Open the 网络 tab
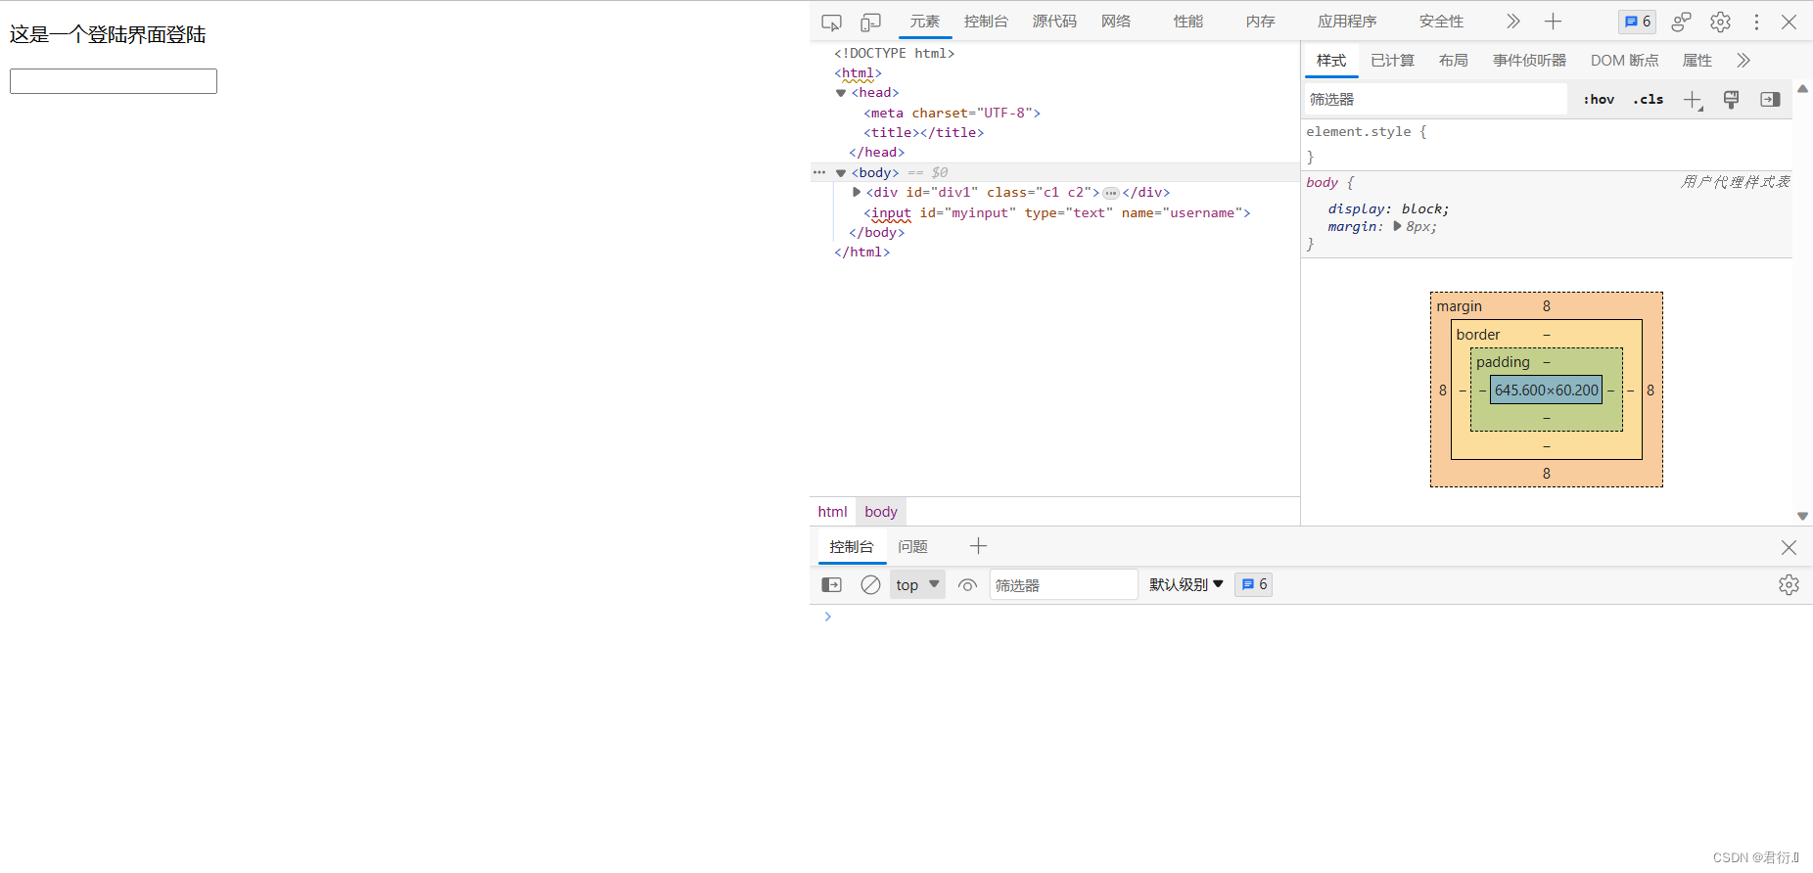The image size is (1813, 873). coord(1116,22)
